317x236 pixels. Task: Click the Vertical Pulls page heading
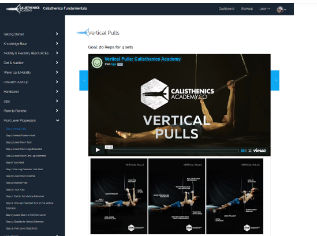[104, 33]
